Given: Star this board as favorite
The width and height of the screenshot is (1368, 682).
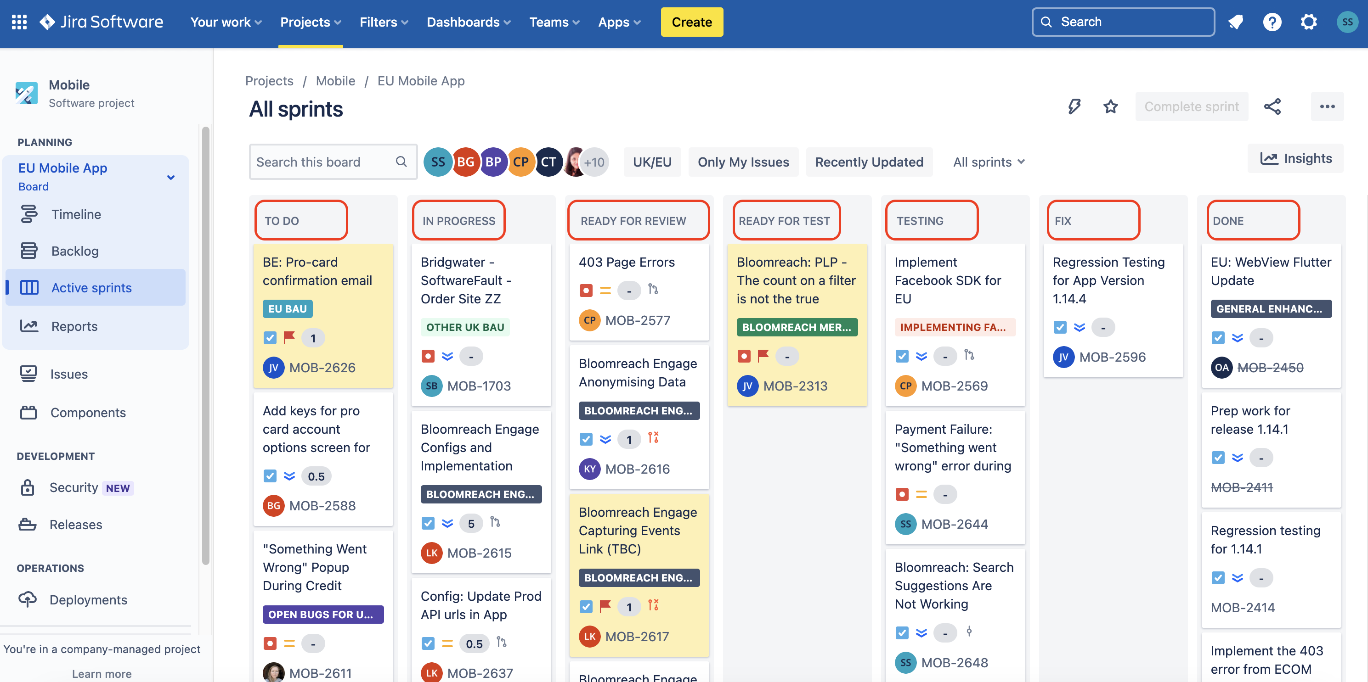Looking at the screenshot, I should (1110, 106).
